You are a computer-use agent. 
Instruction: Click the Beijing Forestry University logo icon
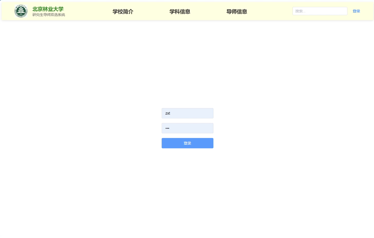[x=21, y=11]
